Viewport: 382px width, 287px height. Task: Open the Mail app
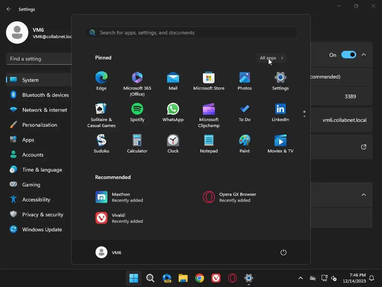click(x=173, y=81)
